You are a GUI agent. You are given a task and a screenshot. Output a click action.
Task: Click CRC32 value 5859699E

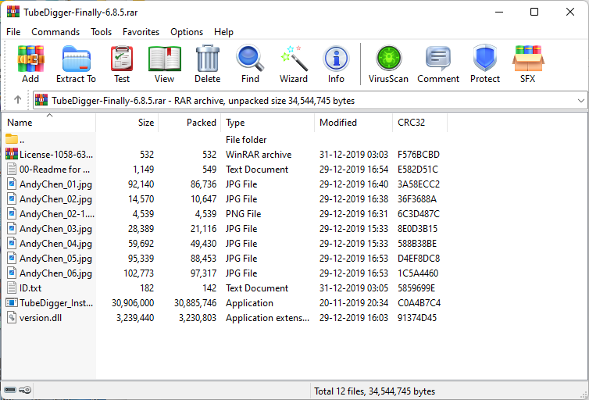click(416, 288)
